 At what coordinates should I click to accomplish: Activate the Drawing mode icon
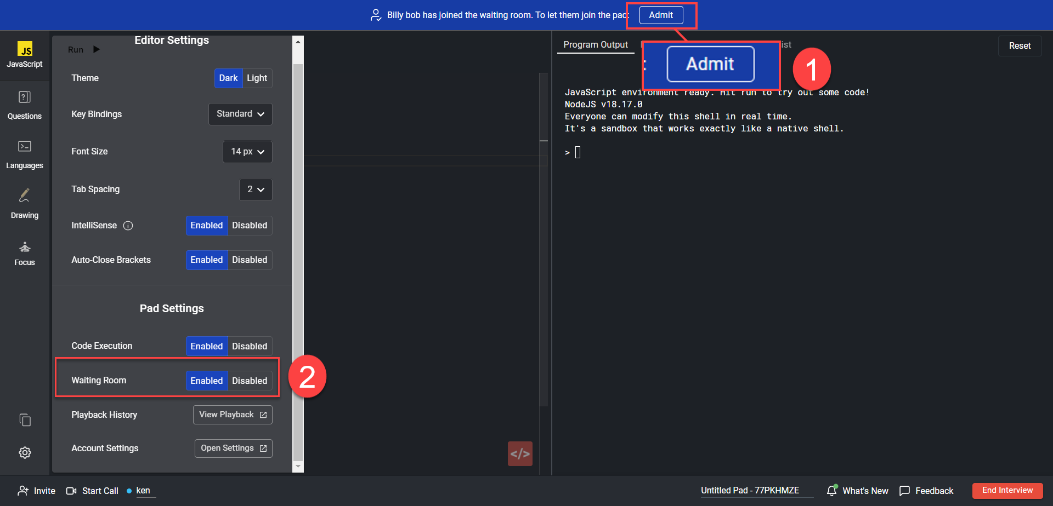click(25, 203)
